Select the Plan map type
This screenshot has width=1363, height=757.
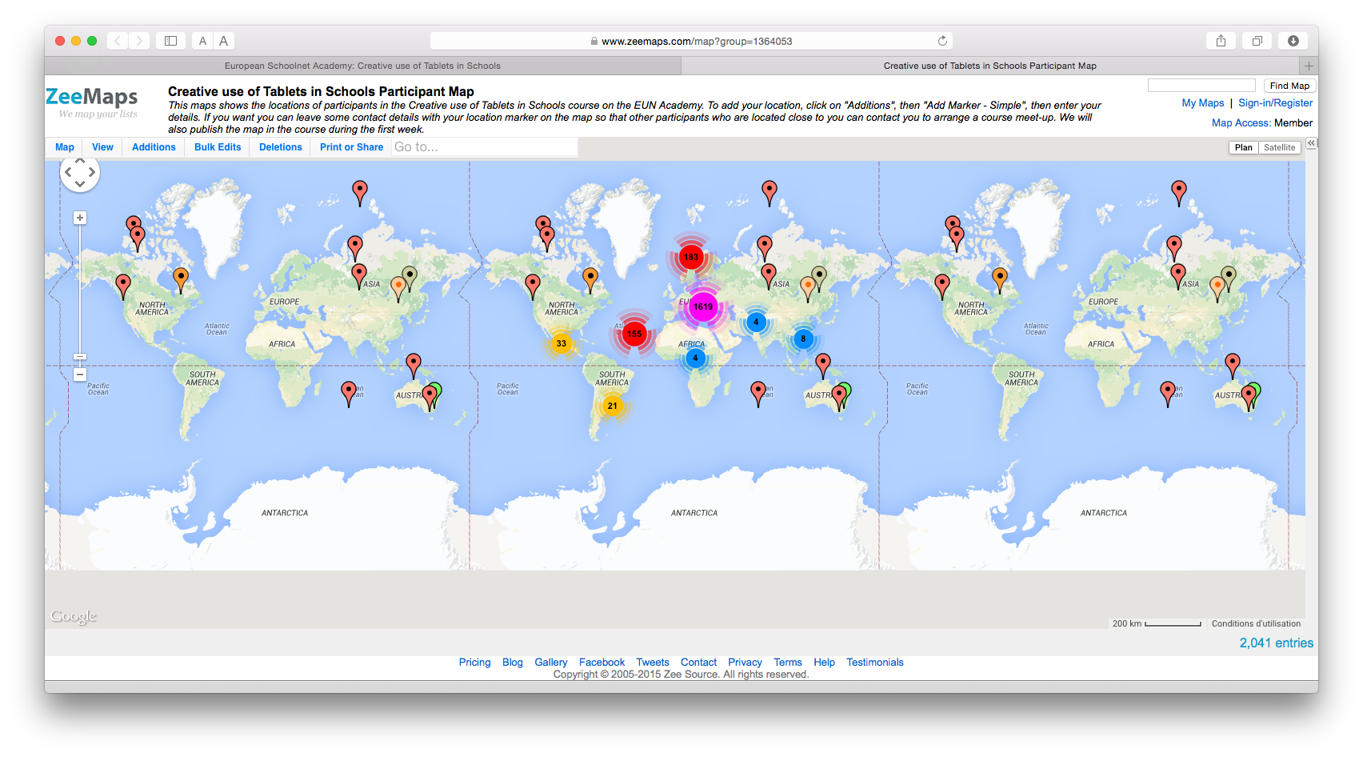click(1243, 147)
